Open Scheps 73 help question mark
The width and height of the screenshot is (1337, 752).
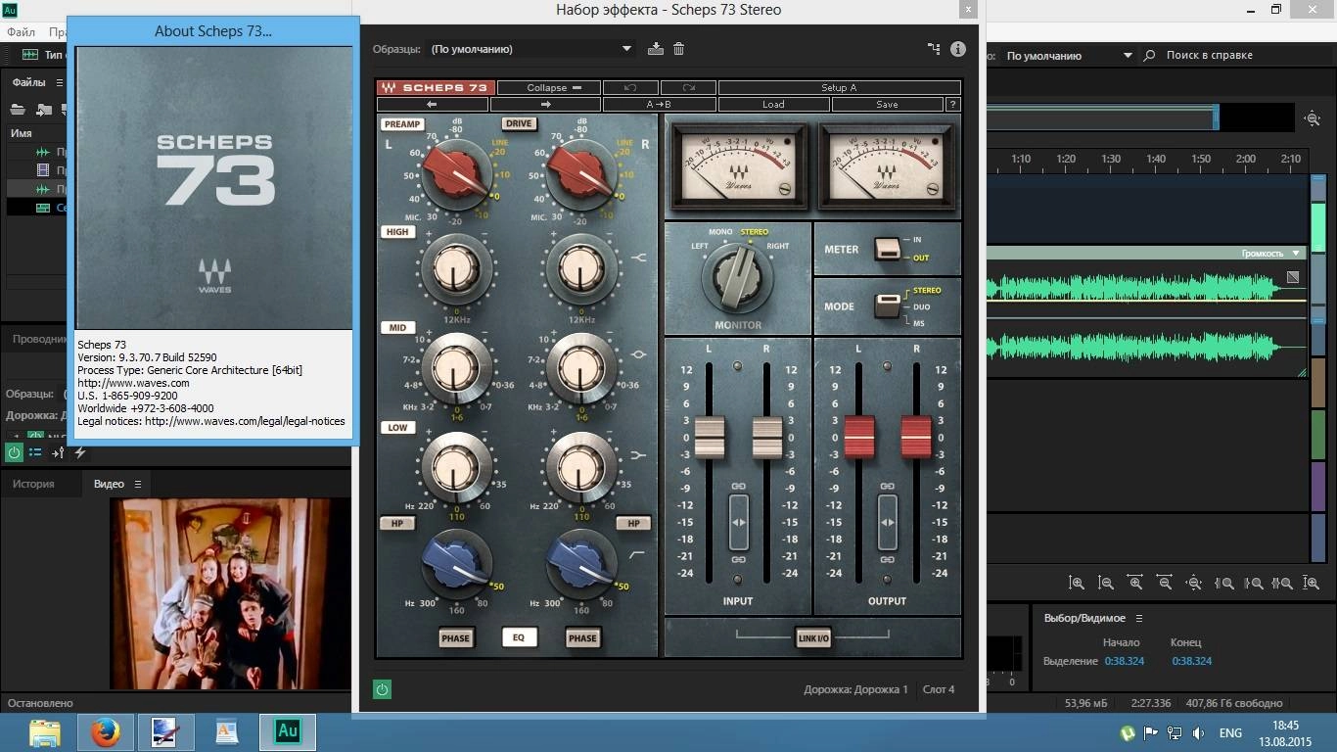pyautogui.click(x=953, y=104)
